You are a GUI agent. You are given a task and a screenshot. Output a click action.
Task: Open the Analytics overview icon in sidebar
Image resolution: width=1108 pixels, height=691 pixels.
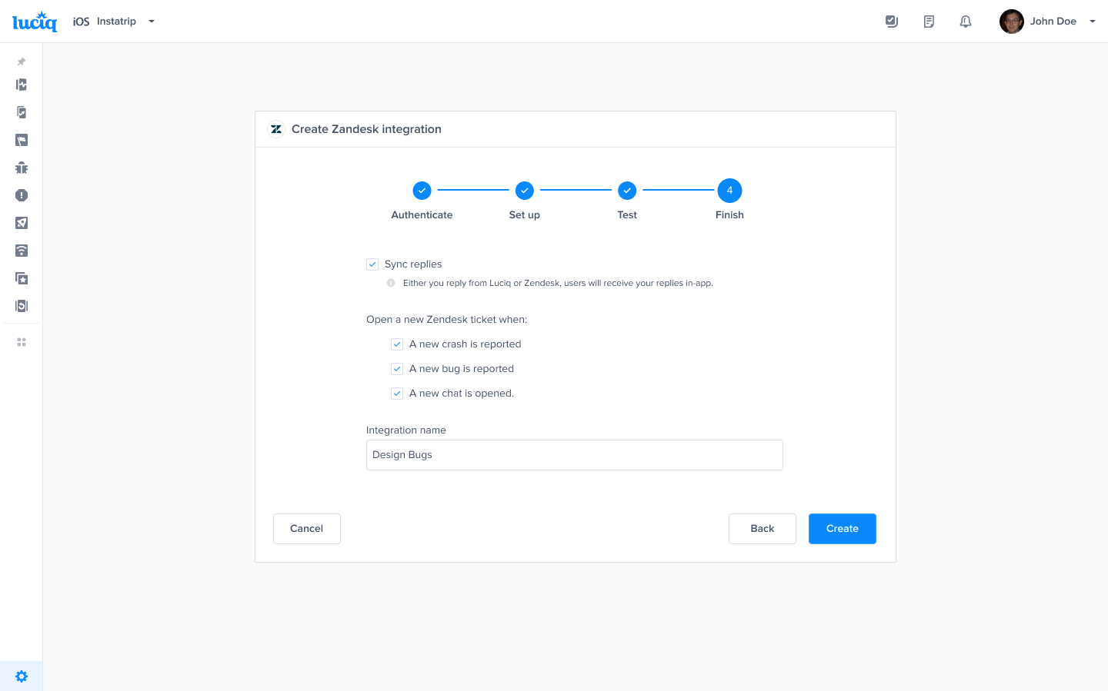21,85
